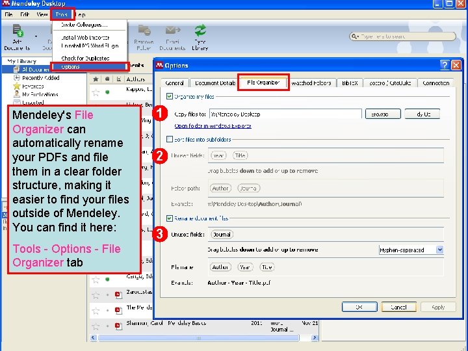
Task: Choose Check for Duplicates entry
Action: tap(85, 58)
